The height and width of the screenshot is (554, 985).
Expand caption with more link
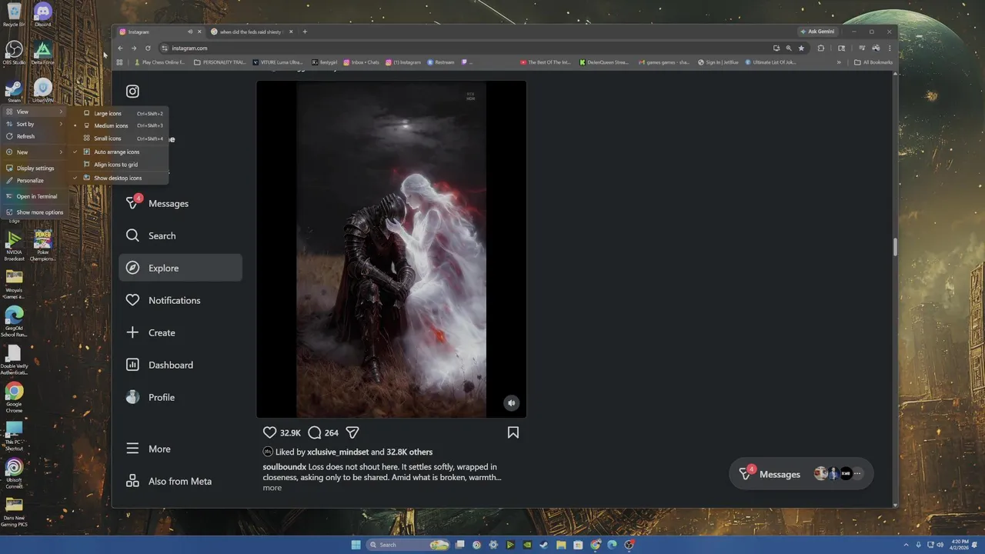(x=272, y=488)
